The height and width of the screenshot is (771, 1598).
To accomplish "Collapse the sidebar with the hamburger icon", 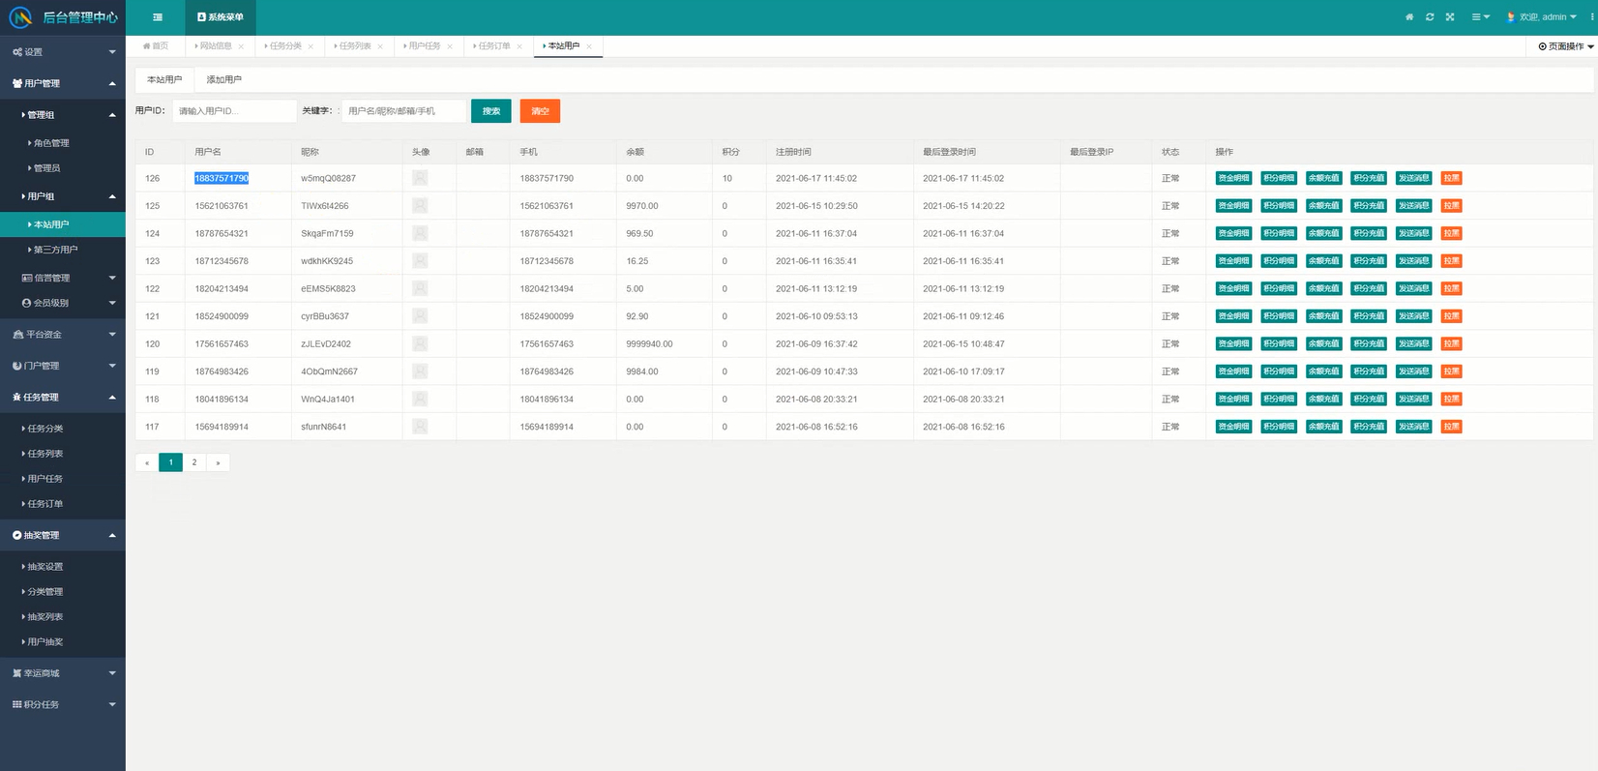I will (158, 17).
